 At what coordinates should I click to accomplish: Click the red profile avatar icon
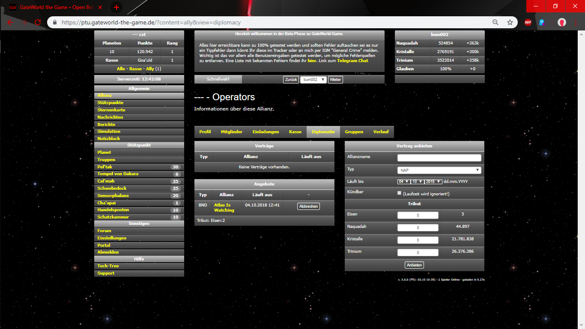pos(561,22)
